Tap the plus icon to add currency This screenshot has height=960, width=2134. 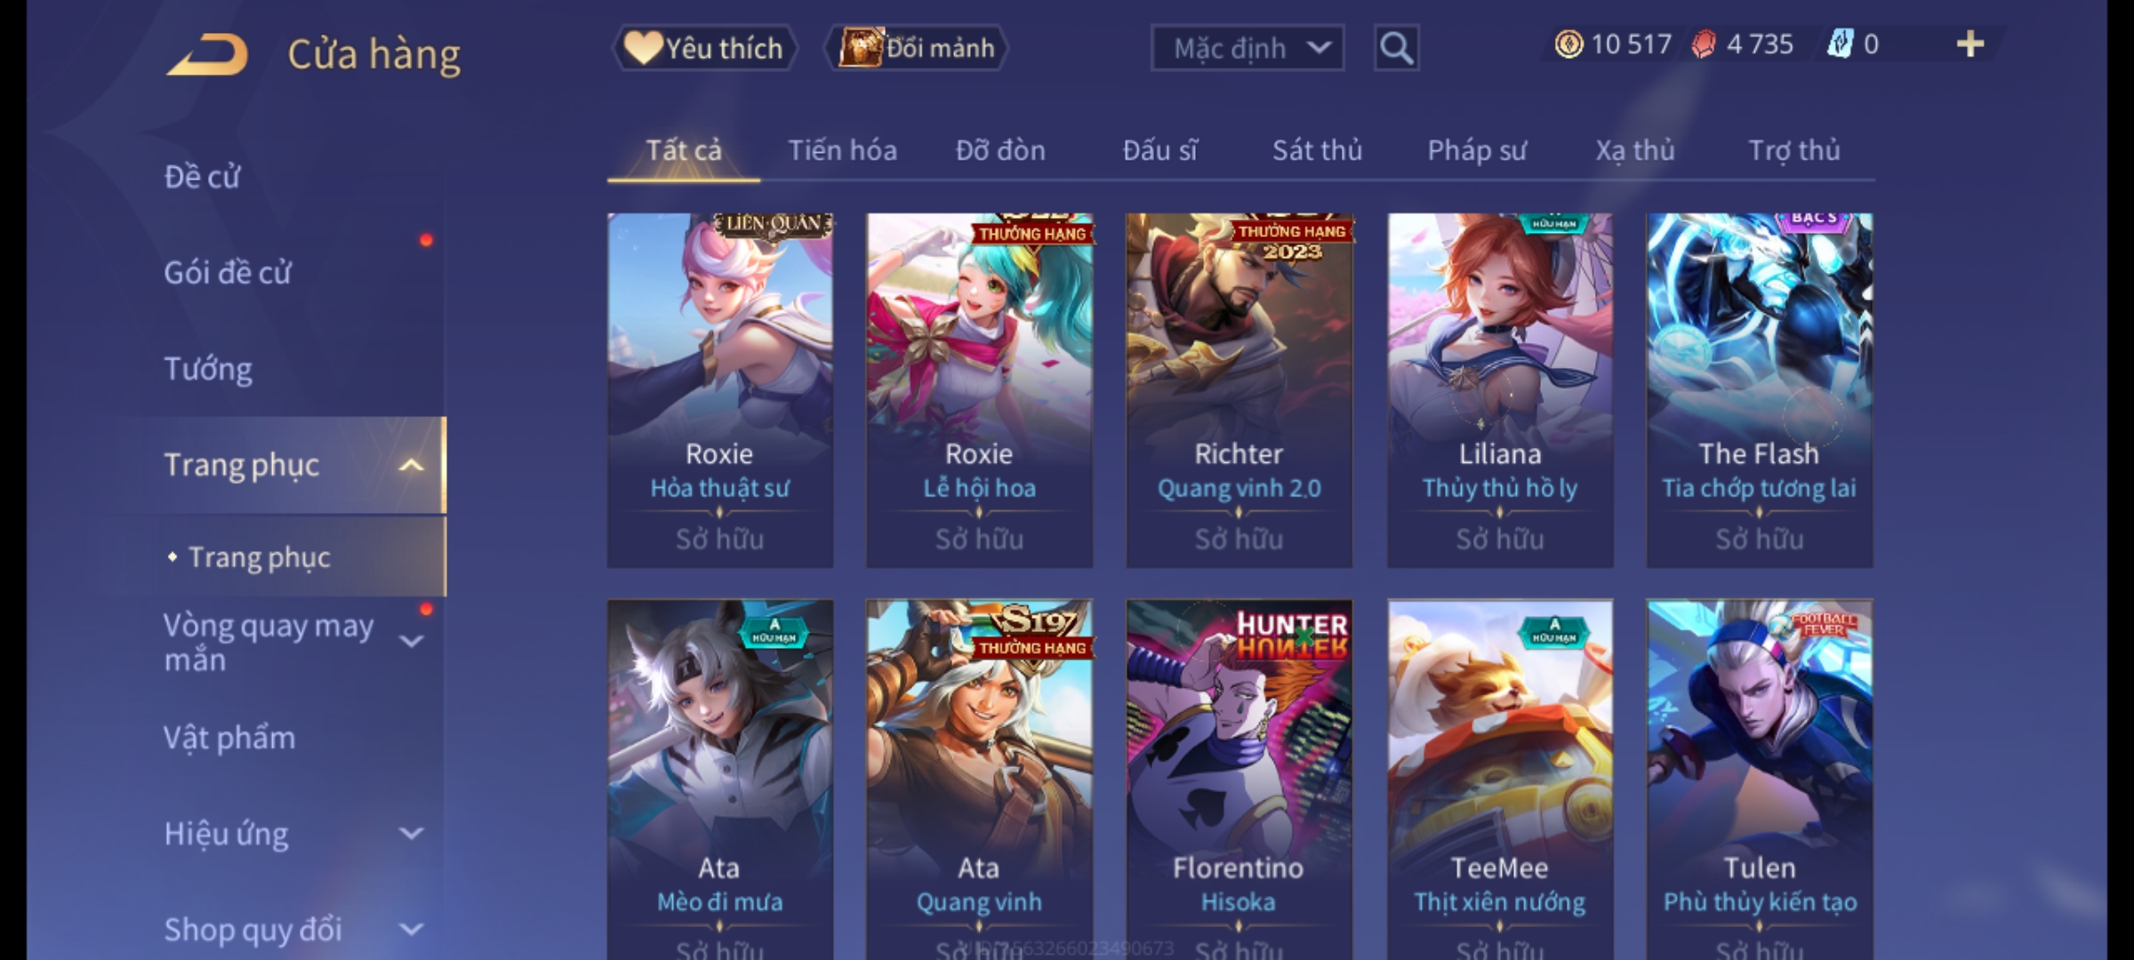point(1970,44)
